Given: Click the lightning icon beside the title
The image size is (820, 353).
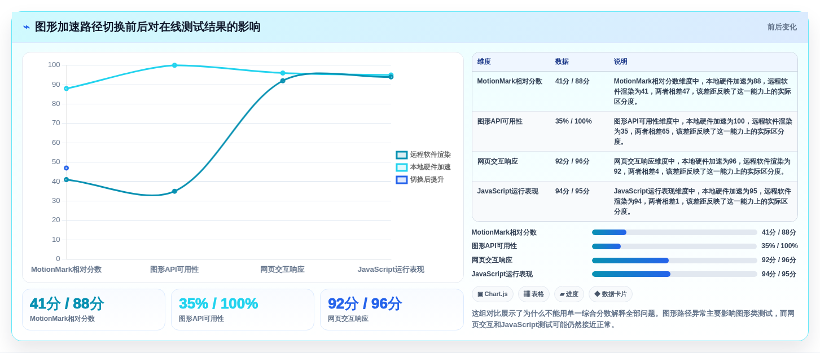Looking at the screenshot, I should pyautogui.click(x=27, y=27).
